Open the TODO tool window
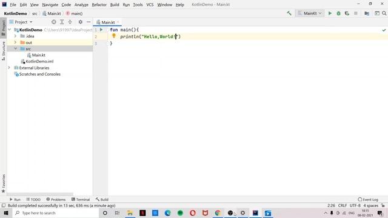 [33, 199]
